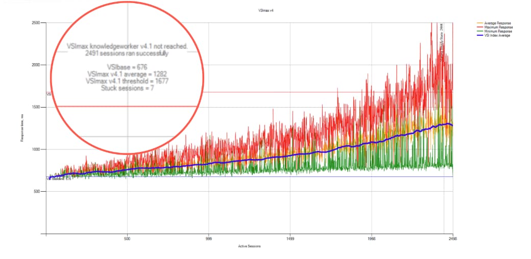Click the 999 tick label on the x-axis

click(x=209, y=239)
